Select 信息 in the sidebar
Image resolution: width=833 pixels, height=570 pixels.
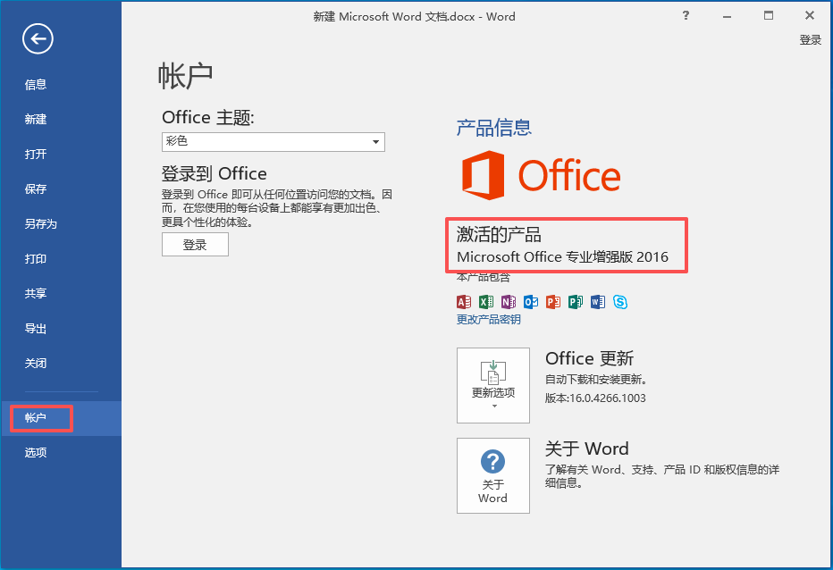tap(36, 85)
